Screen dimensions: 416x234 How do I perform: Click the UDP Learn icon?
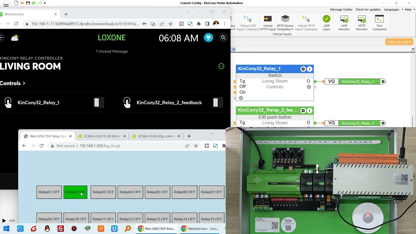coord(326,23)
